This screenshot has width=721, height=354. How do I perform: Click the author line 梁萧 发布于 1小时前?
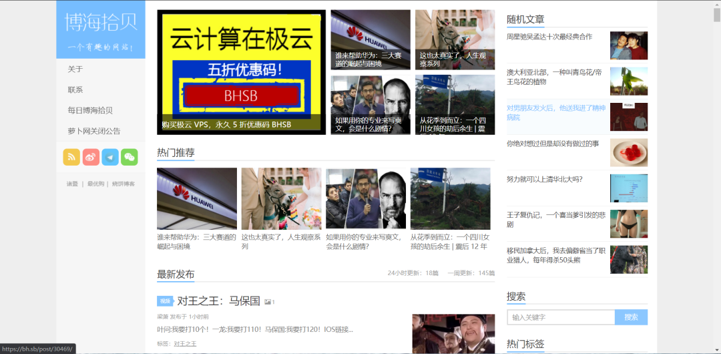pyautogui.click(x=183, y=317)
